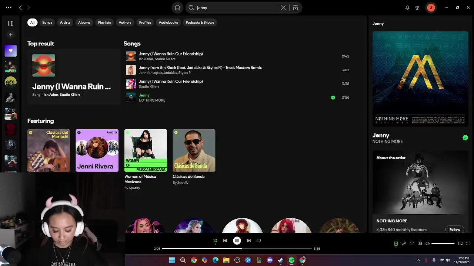Follow NOTHING MORE with the Follow button

[x=455, y=229]
